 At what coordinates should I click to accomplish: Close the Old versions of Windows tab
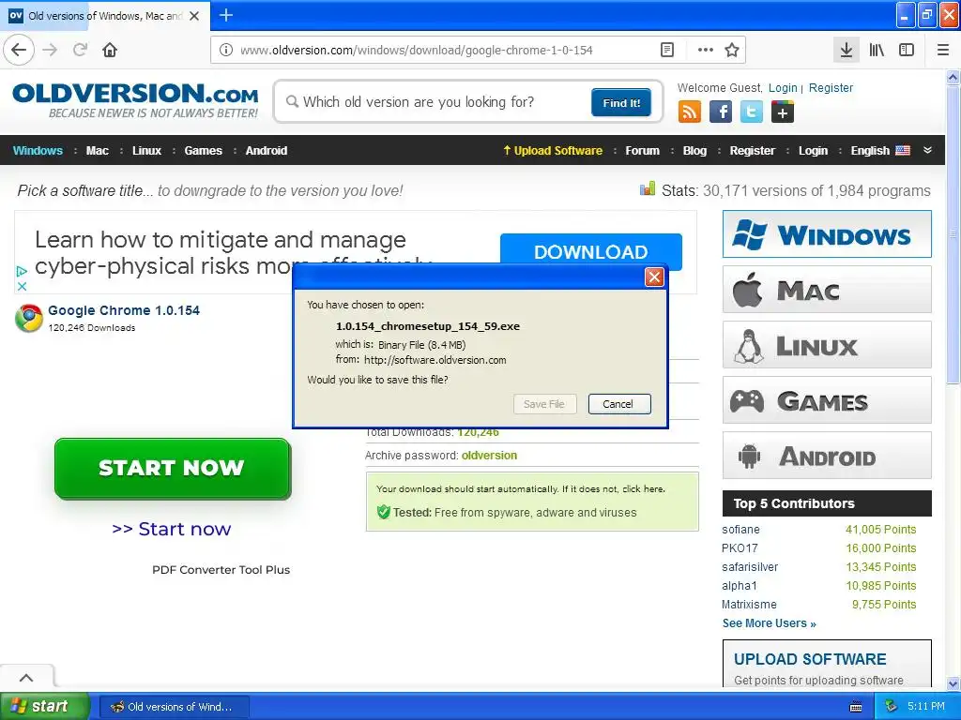tap(194, 16)
